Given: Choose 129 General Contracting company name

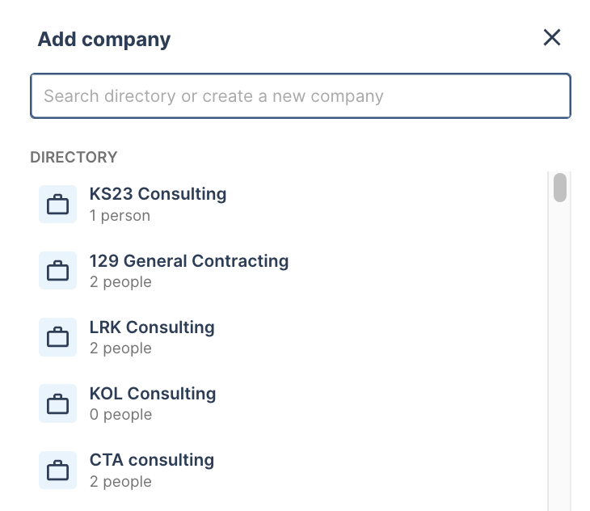Looking at the screenshot, I should pos(189,261).
